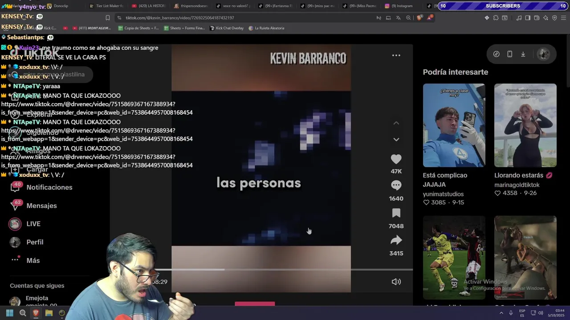Viewport: 570px width, 320px height.
Task: Switch to the Tier List Maker tab
Action: 106,6
